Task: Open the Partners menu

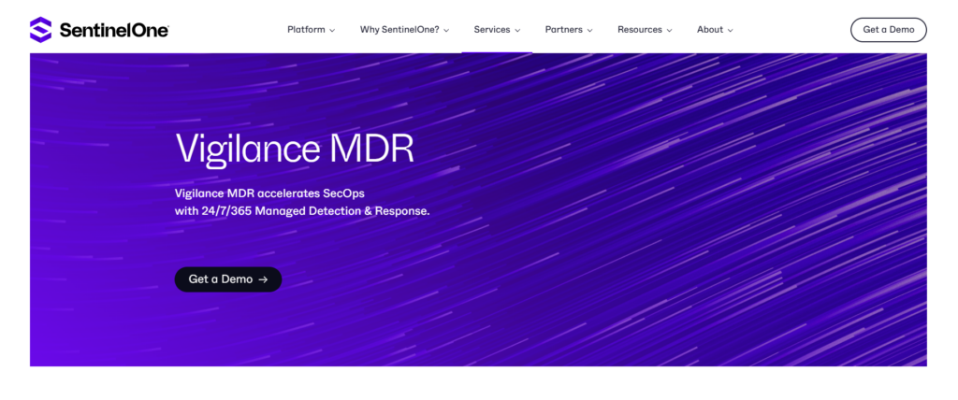Action: coord(564,30)
